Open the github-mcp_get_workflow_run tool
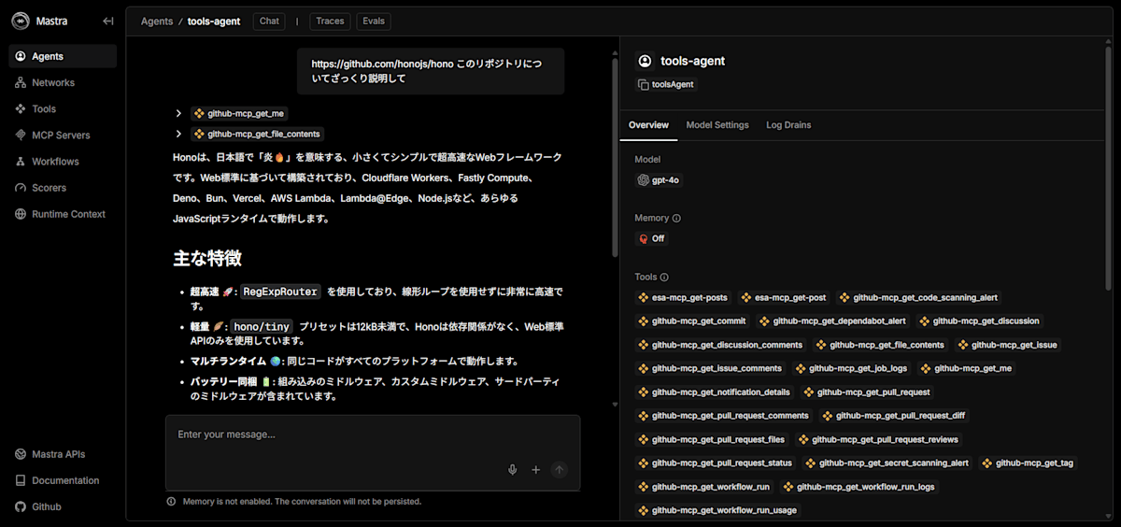1121x527 pixels. [x=704, y=487]
